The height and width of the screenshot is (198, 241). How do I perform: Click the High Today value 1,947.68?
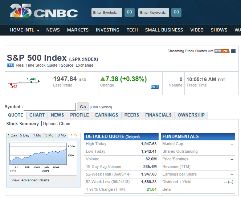(x=149, y=144)
